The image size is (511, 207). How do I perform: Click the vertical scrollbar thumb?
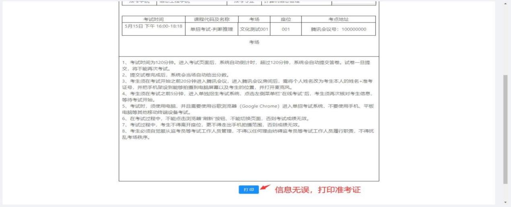(506, 128)
